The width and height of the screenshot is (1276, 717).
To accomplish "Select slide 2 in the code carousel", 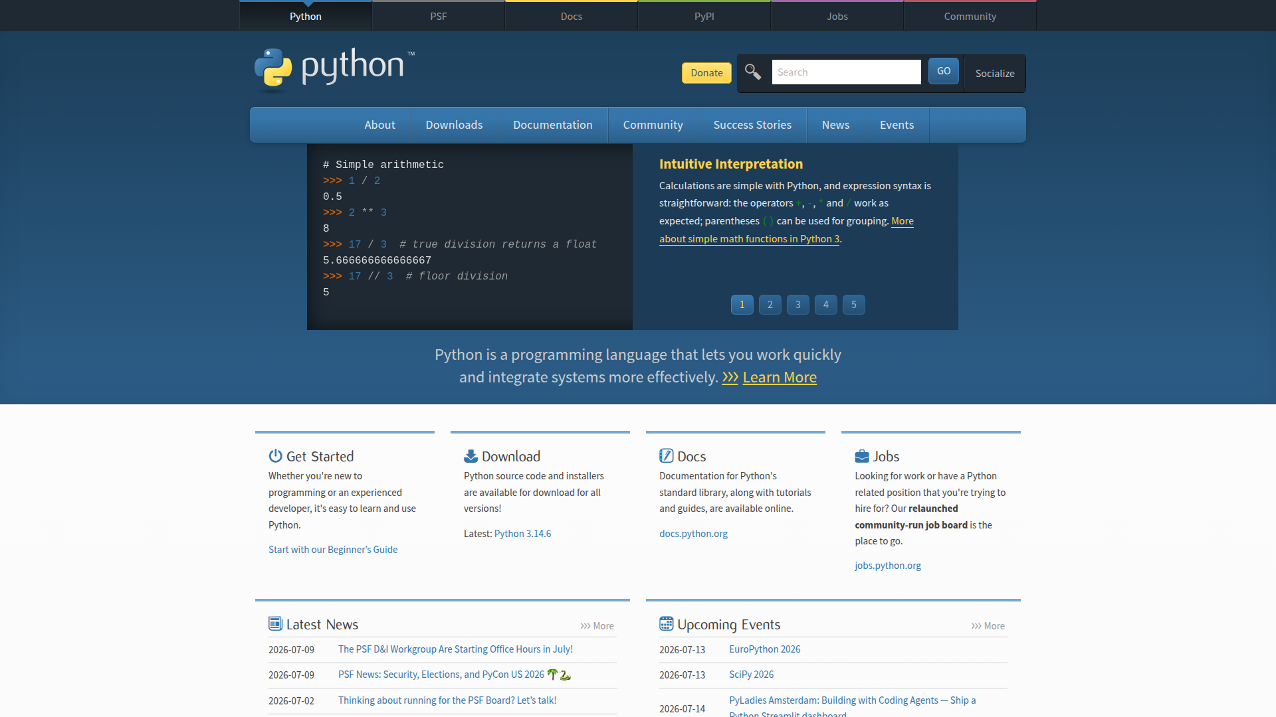I will coord(770,305).
